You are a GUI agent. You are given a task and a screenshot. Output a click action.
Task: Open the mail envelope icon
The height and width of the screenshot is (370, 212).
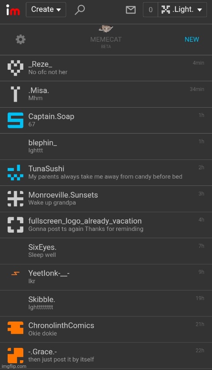[x=131, y=10]
